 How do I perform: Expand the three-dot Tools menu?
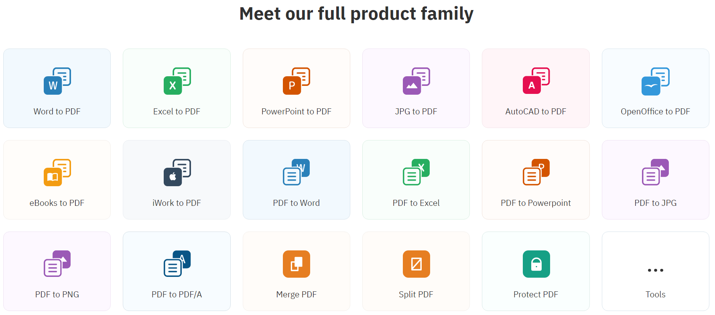[x=656, y=270]
